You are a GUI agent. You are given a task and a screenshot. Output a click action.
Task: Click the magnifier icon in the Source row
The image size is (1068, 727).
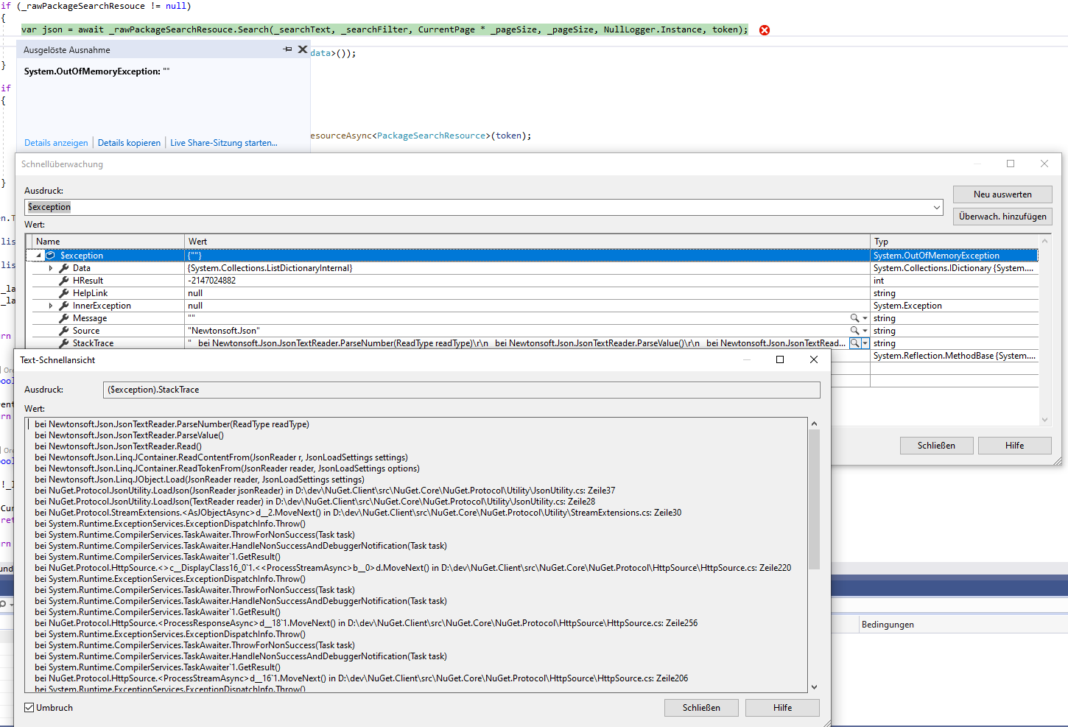click(x=854, y=330)
